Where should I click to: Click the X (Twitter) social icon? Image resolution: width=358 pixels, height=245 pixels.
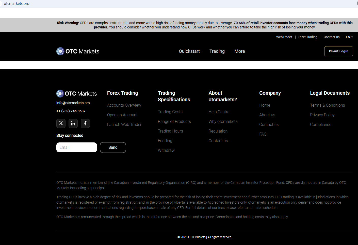pos(61,123)
